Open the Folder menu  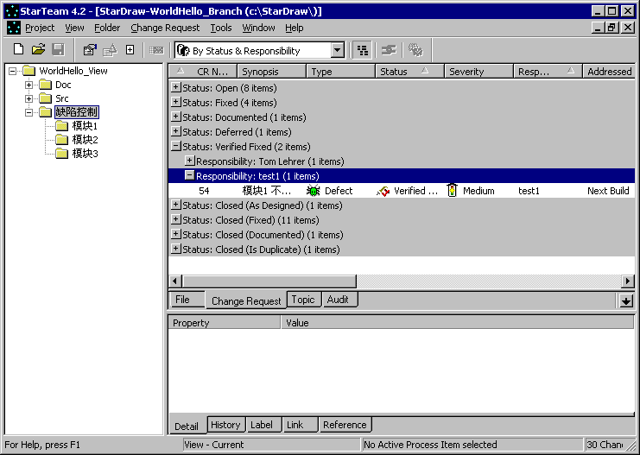tap(107, 28)
